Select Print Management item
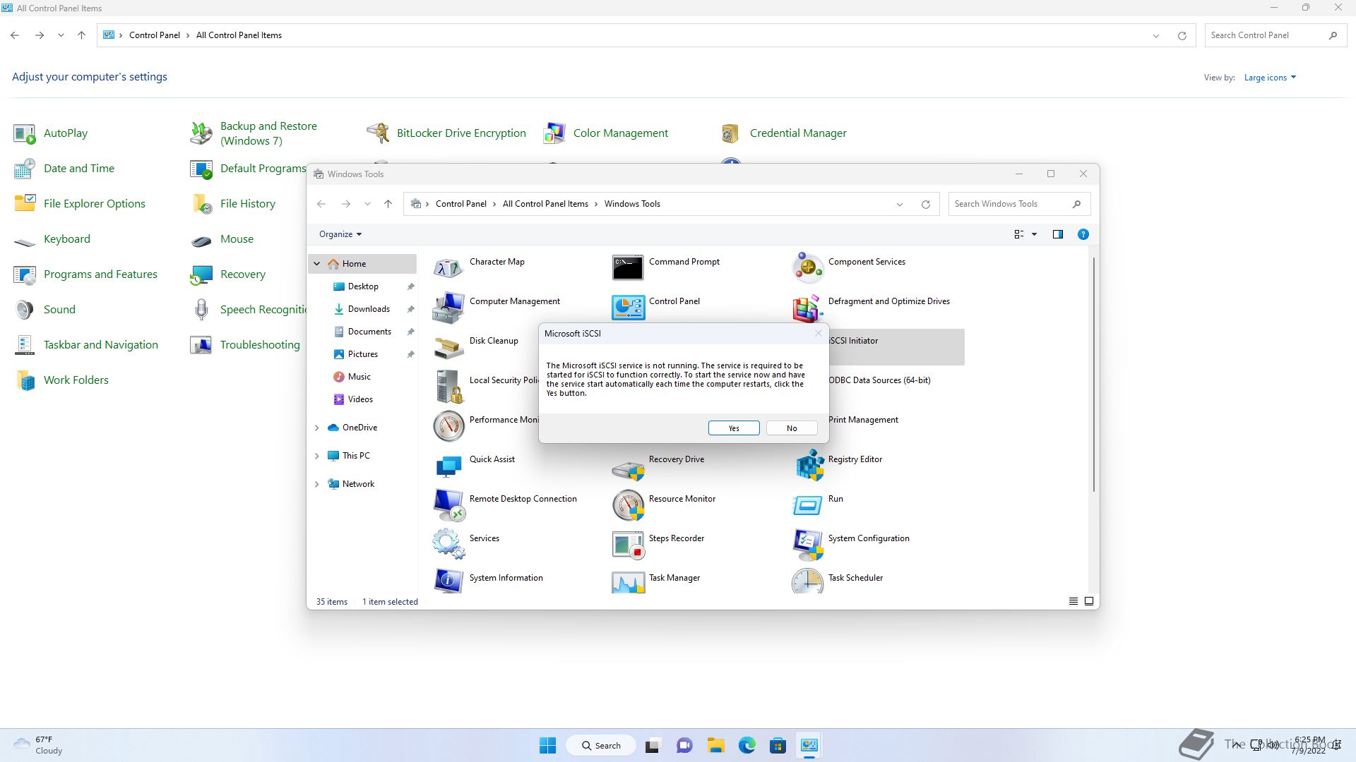Screen dimensions: 1356x762 point(863,420)
